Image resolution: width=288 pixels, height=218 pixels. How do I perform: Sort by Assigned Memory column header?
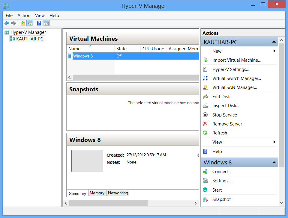183,49
